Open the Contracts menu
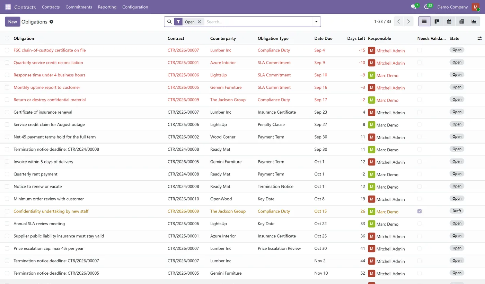This screenshot has height=284, width=485. click(51, 7)
